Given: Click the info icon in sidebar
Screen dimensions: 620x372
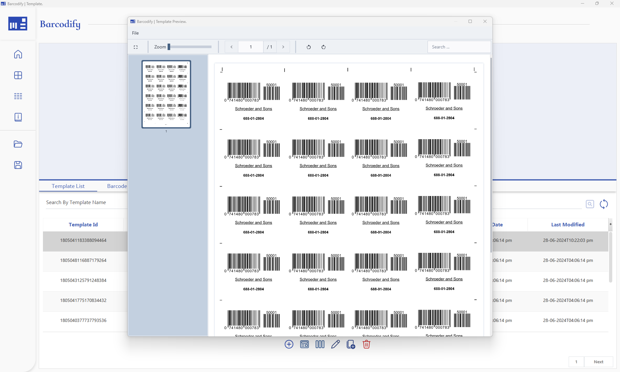Looking at the screenshot, I should tap(18, 117).
